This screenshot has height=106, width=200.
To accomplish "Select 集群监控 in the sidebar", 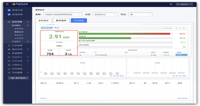I will pyautogui.click(x=19, y=32).
